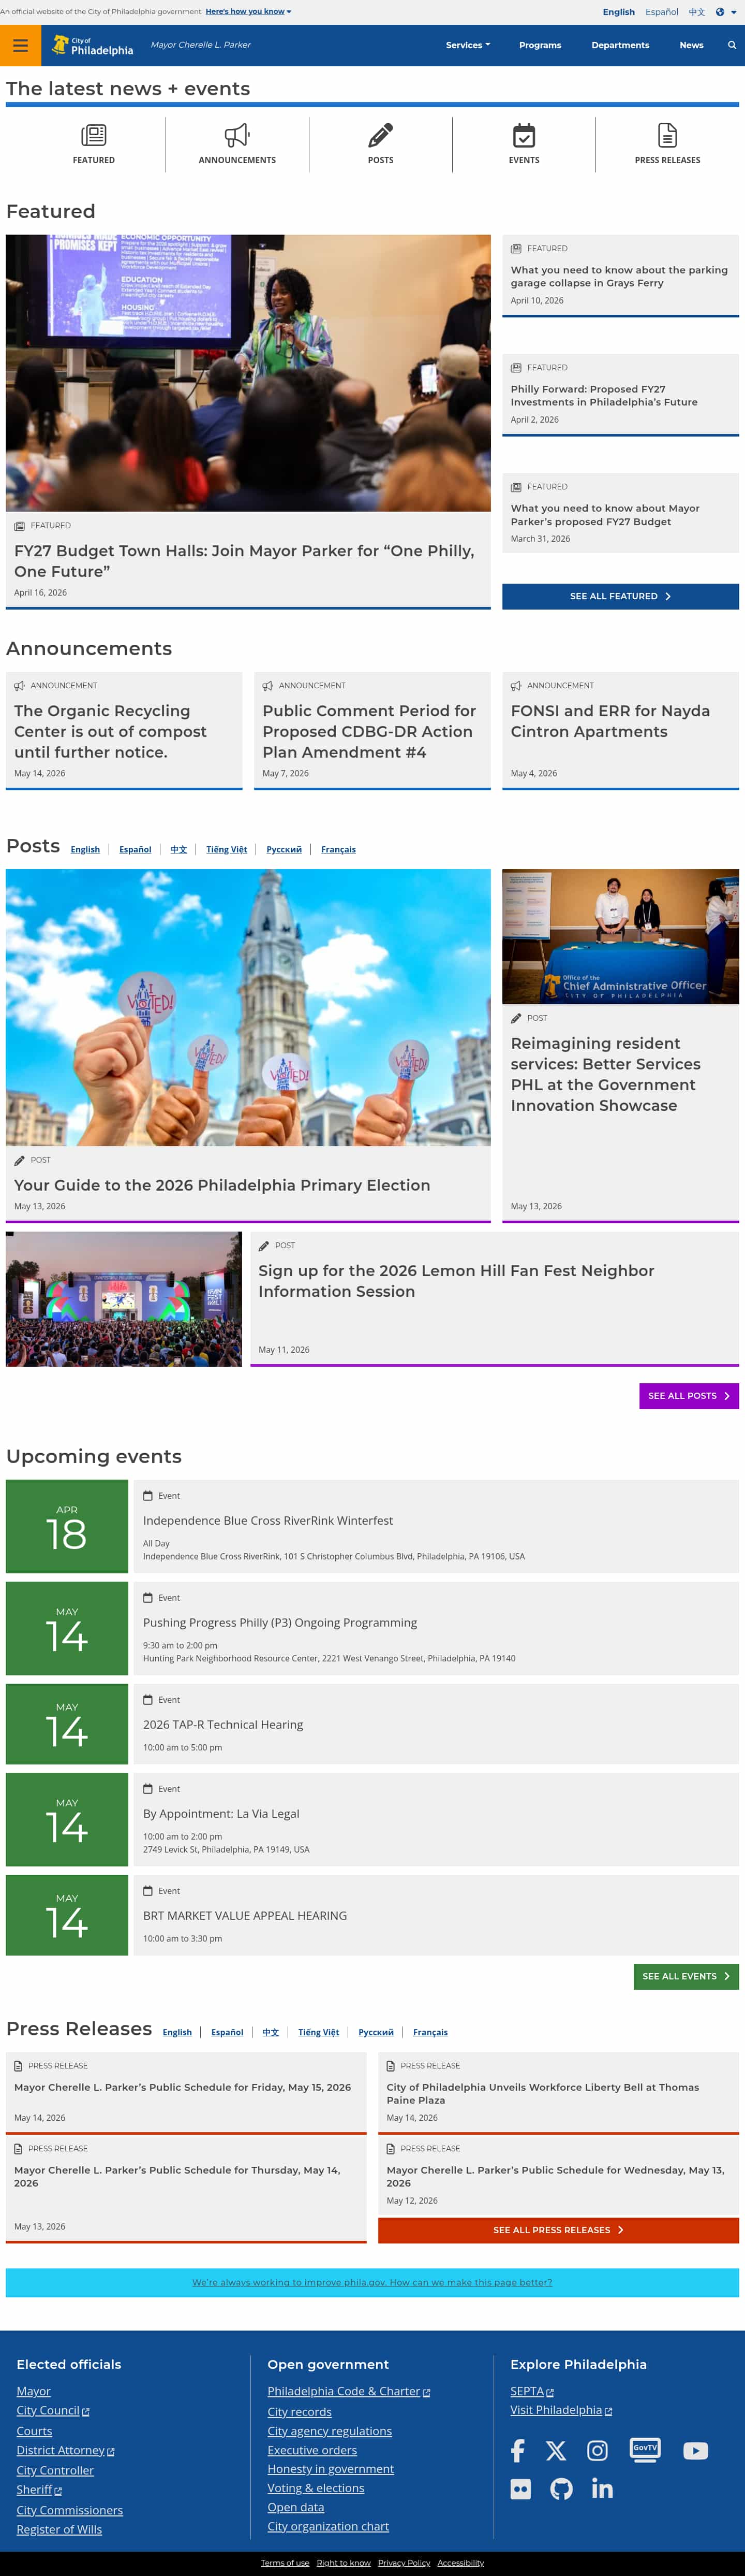
Task: Open Mayor Parker's proposed FY27 Budget article
Action: 605,515
